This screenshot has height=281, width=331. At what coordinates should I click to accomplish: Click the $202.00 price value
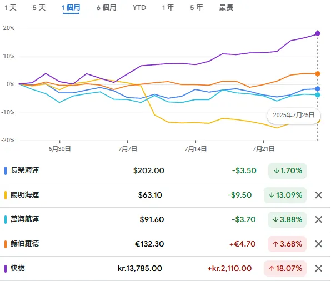pos(149,171)
